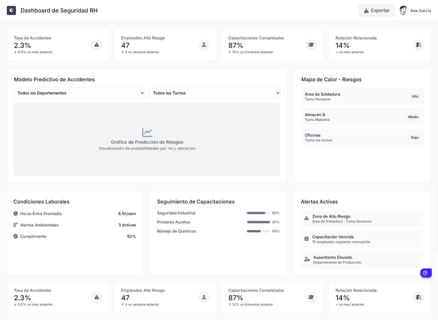Open the Capacitación Vencida alert

362,239
